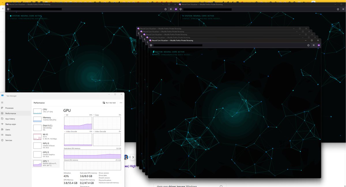Open the Task Manager more options ellipsis

pyautogui.click(x=121, y=103)
